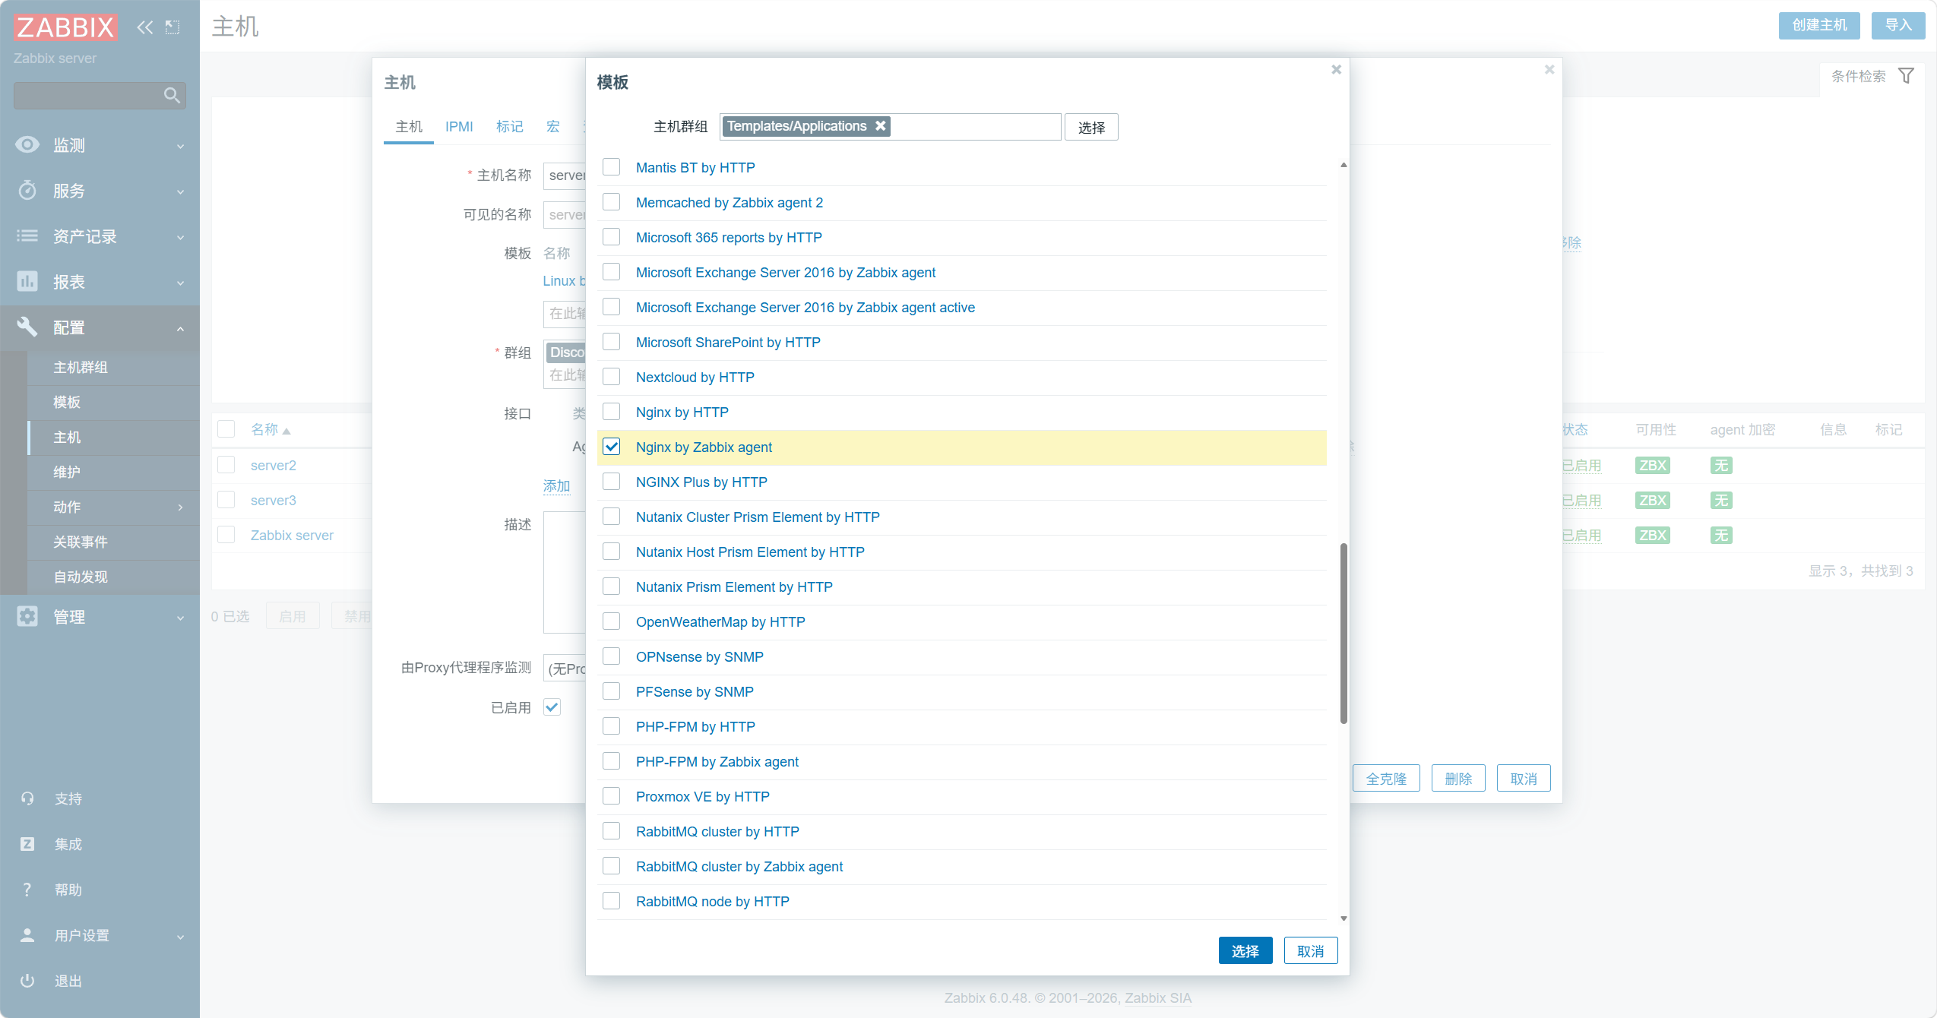Check Memcached by Zabbix agent 2
Viewport: 1937px width, 1018px height.
point(612,202)
